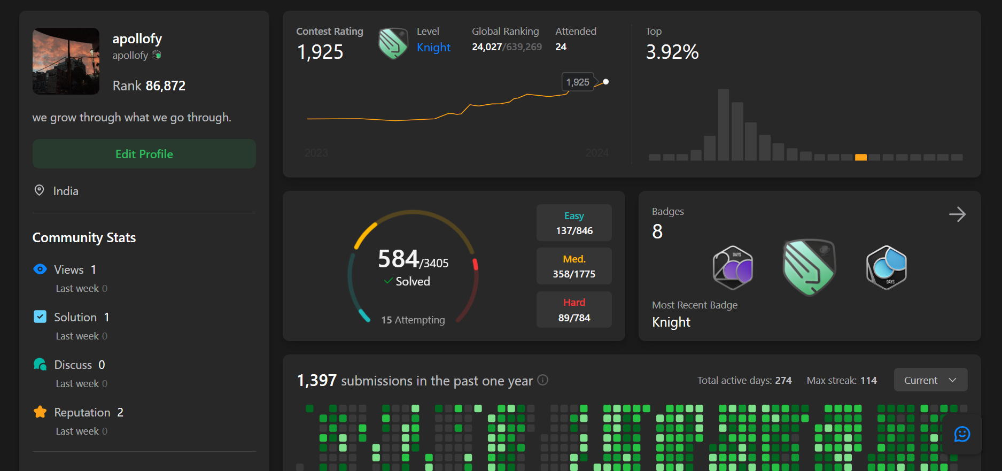The image size is (1002, 471).
Task: Expand badges list with the arrow
Action: click(957, 214)
